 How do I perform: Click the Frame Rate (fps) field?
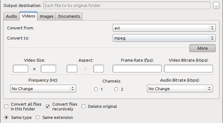(x=137, y=69)
